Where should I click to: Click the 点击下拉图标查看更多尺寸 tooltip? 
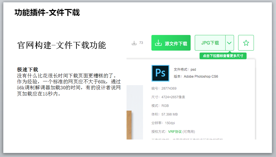(223, 56)
